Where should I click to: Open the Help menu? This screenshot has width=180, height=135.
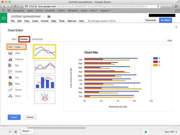81,21
